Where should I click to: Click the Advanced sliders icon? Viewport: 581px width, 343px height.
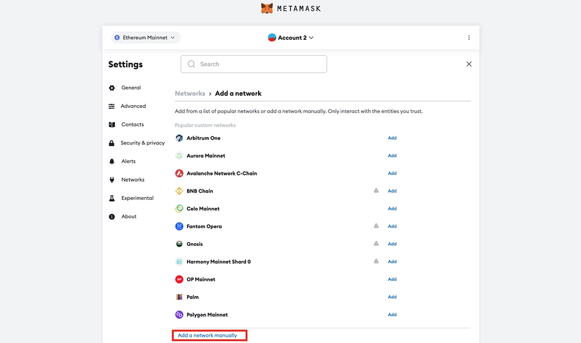111,106
